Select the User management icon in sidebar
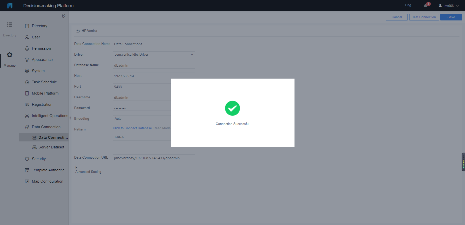Screen dimensions: 465x225 coord(27,37)
